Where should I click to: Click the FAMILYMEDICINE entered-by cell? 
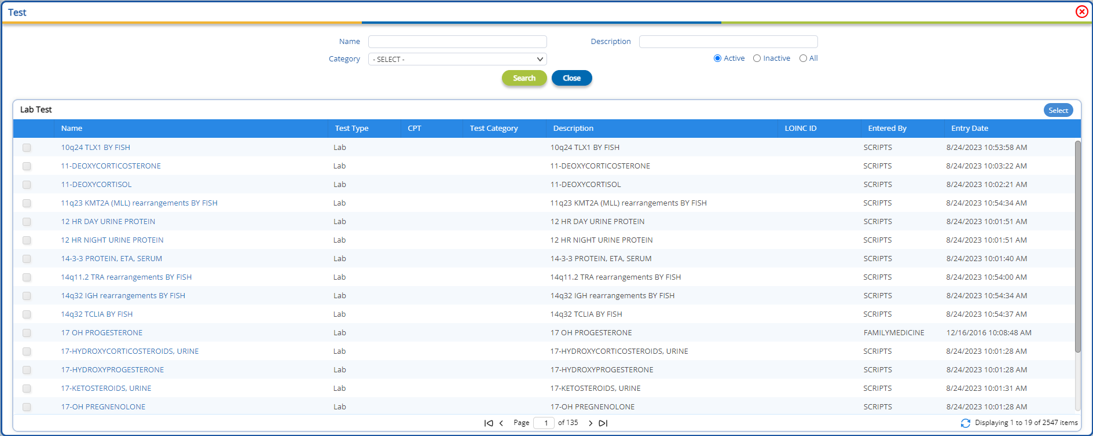click(x=894, y=333)
